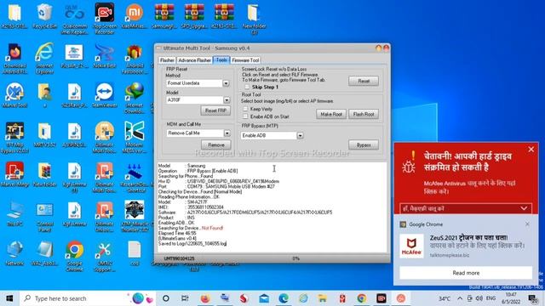Launch the Modem META desktop icon
Screen dimensions: 545x306
135,138
